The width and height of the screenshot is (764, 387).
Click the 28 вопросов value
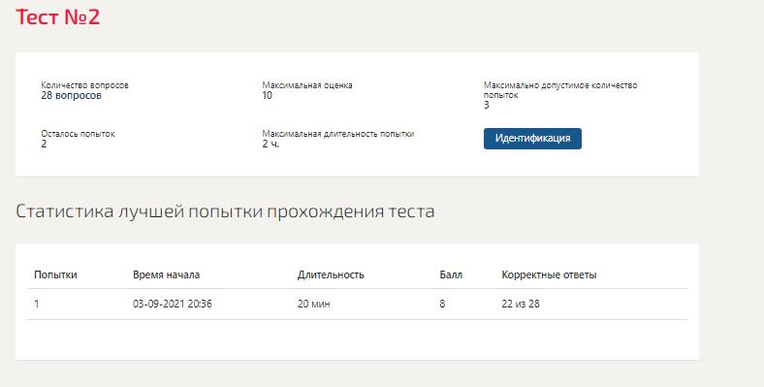[71, 95]
